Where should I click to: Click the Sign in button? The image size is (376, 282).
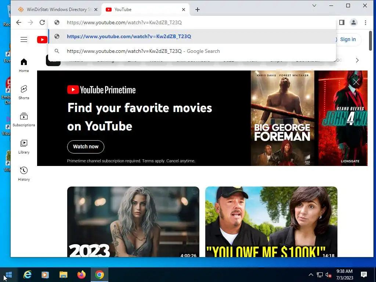pos(348,40)
